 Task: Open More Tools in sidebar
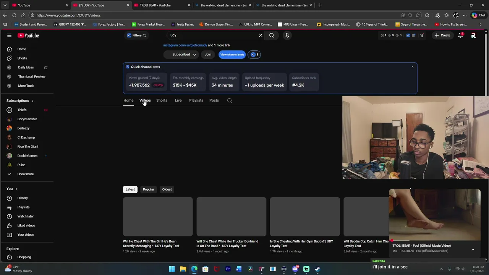tap(27, 86)
